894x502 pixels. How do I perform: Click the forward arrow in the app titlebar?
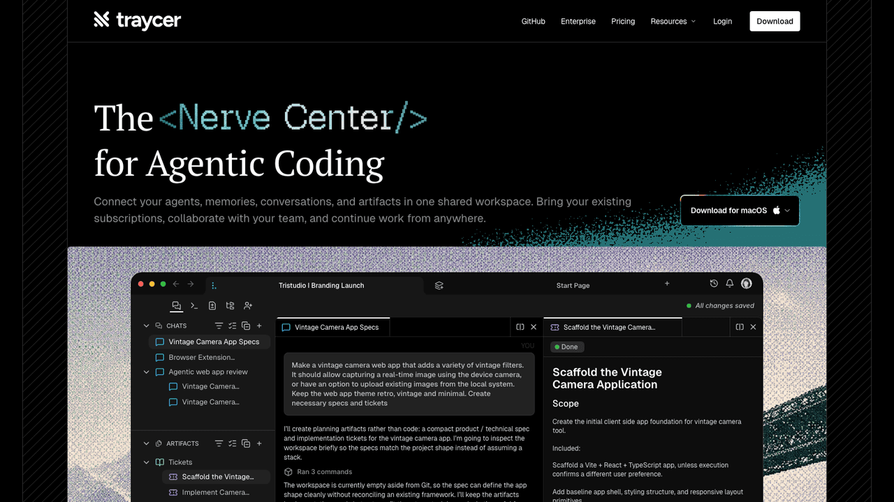tap(191, 284)
